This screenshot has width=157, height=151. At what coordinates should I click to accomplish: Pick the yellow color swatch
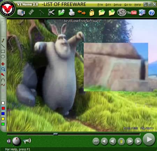click(3, 119)
